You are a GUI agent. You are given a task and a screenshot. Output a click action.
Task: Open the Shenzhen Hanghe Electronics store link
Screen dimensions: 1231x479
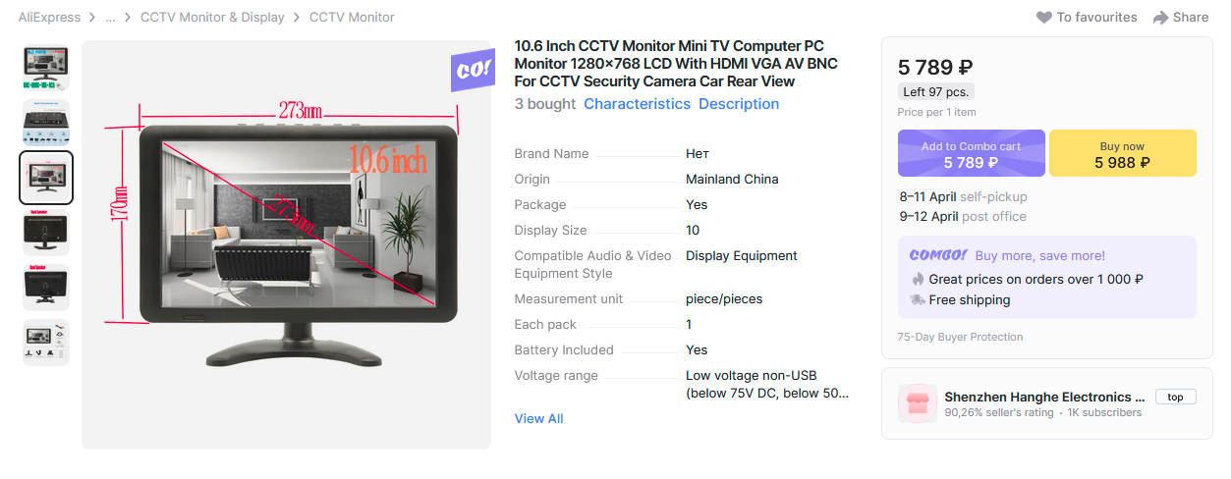tap(1044, 398)
